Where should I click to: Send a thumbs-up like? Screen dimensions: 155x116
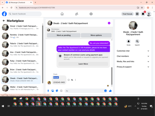coord(110,91)
